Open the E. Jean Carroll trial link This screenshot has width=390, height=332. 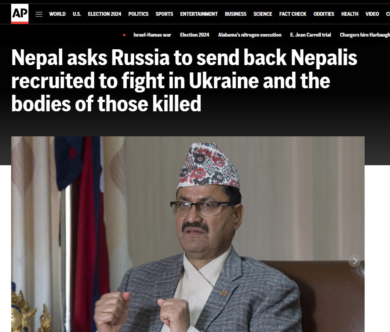tap(310, 35)
